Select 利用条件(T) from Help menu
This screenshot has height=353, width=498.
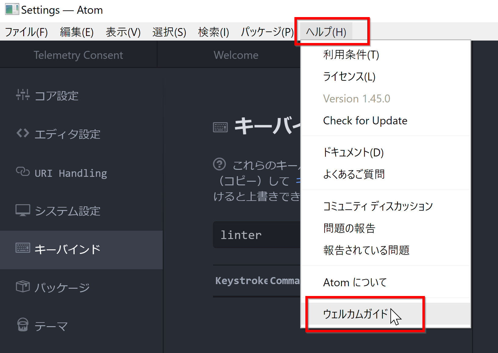pyautogui.click(x=386, y=55)
